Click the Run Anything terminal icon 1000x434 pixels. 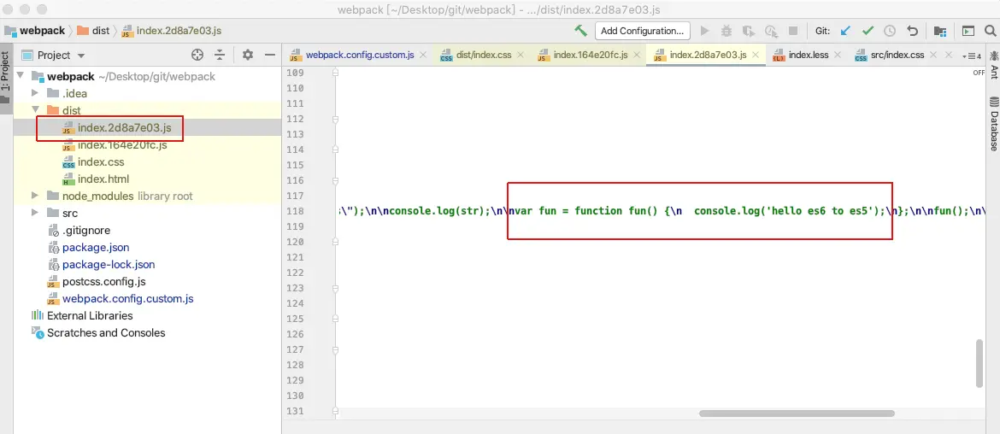click(x=968, y=31)
